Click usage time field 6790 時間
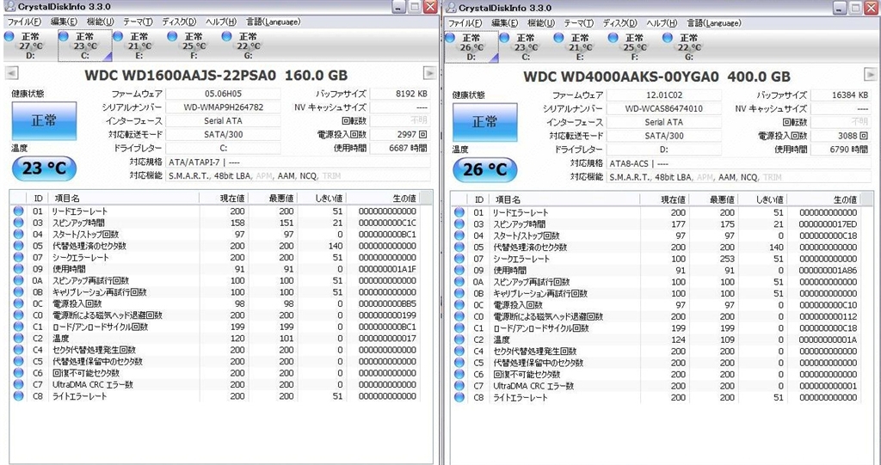The image size is (881, 465). 840,149
